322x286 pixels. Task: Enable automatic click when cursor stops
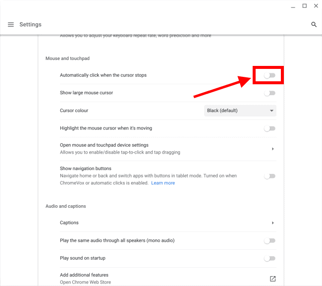(269, 75)
